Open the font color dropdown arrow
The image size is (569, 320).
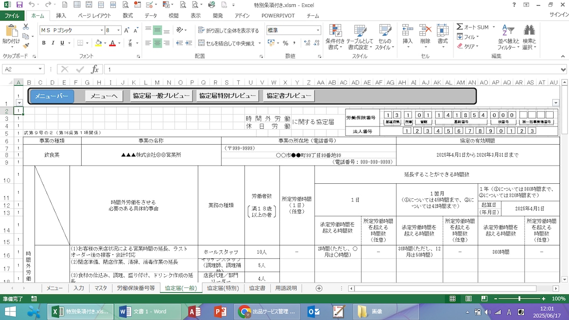[x=119, y=43]
